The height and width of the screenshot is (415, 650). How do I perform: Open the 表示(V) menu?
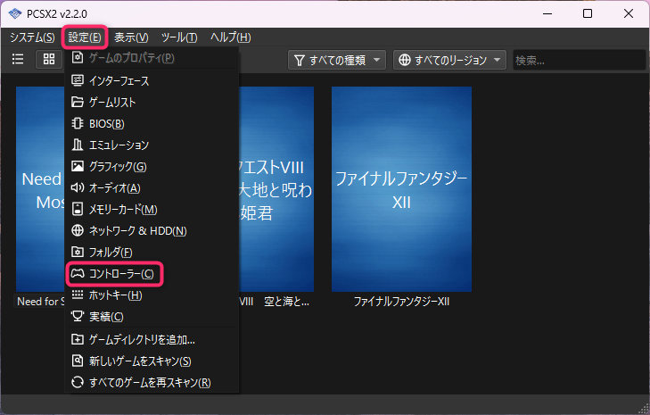point(131,37)
